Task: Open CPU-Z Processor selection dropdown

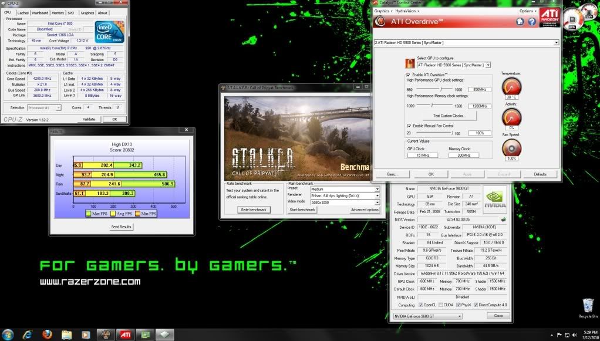Action: click(x=44, y=108)
